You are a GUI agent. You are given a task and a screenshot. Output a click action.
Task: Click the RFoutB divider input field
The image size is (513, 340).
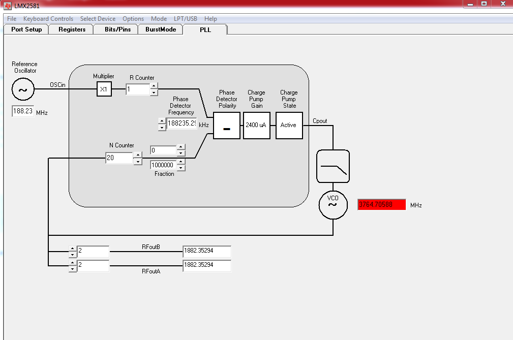click(93, 252)
